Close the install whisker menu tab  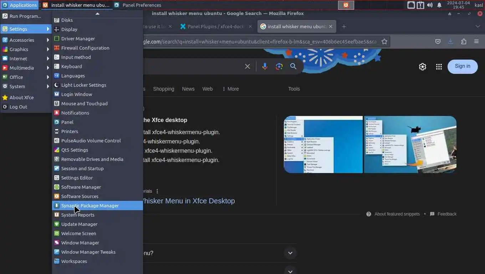point(331,26)
